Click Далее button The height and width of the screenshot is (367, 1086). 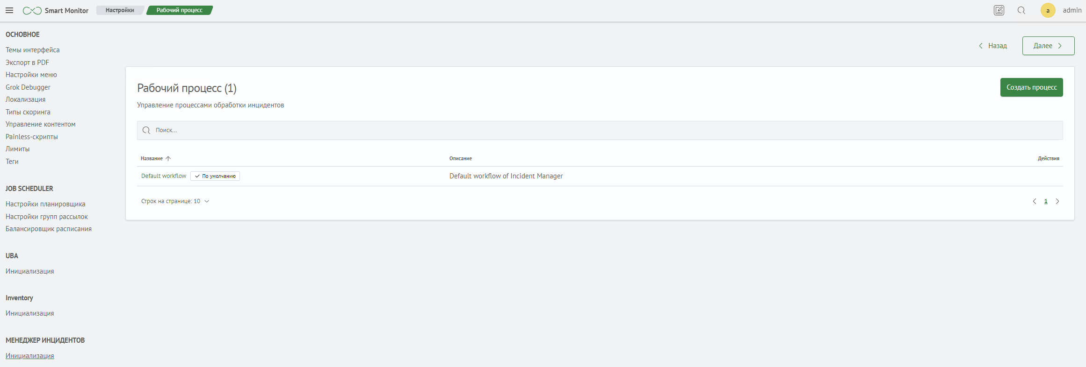click(1048, 46)
